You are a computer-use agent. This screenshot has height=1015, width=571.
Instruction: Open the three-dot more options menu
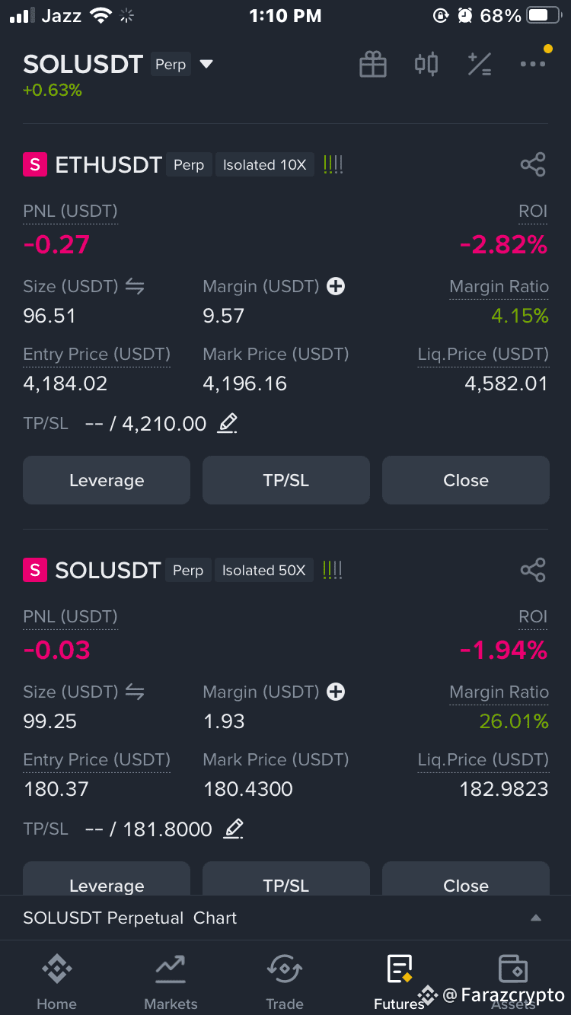(533, 64)
